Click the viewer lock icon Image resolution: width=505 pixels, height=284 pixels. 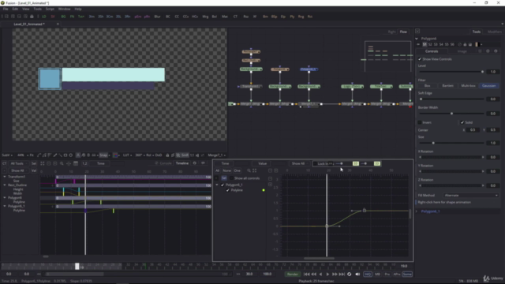coord(167,155)
